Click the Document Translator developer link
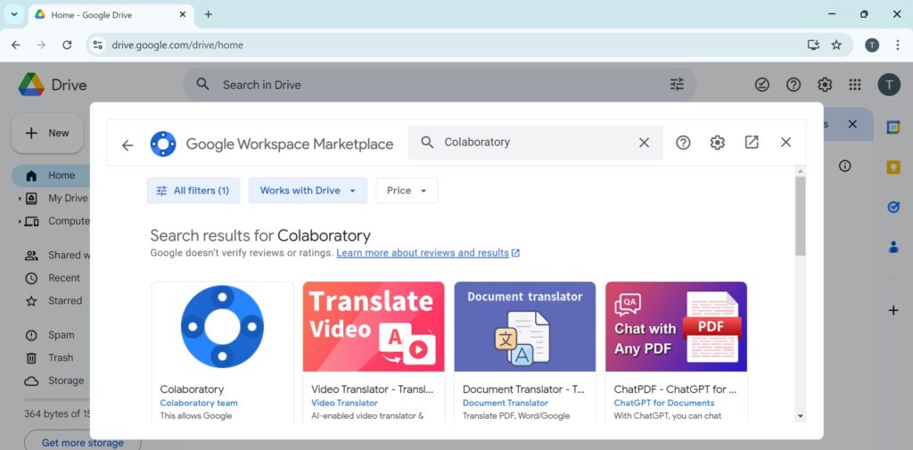Image resolution: width=913 pixels, height=450 pixels. [506, 403]
